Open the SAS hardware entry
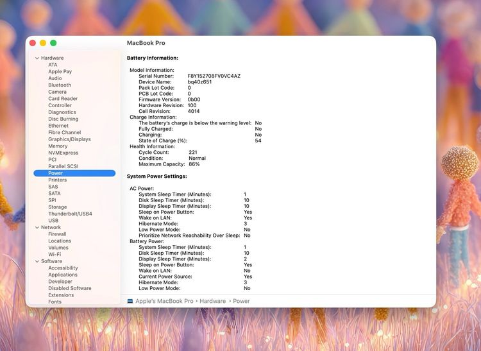The height and width of the screenshot is (351, 481). tap(53, 187)
